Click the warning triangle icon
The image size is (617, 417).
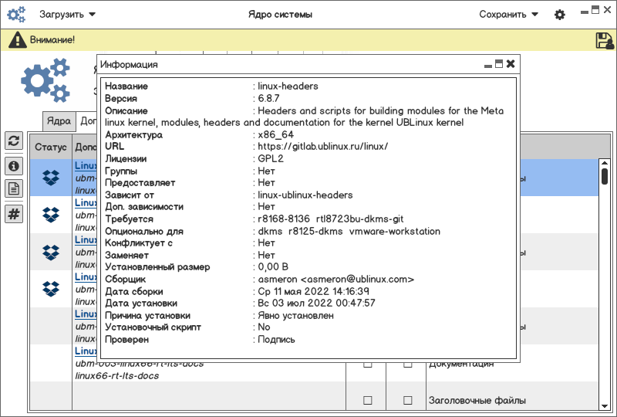pyautogui.click(x=18, y=40)
